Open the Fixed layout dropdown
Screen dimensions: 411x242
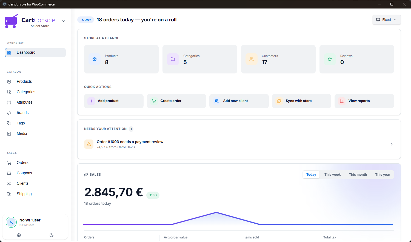pyautogui.click(x=387, y=20)
